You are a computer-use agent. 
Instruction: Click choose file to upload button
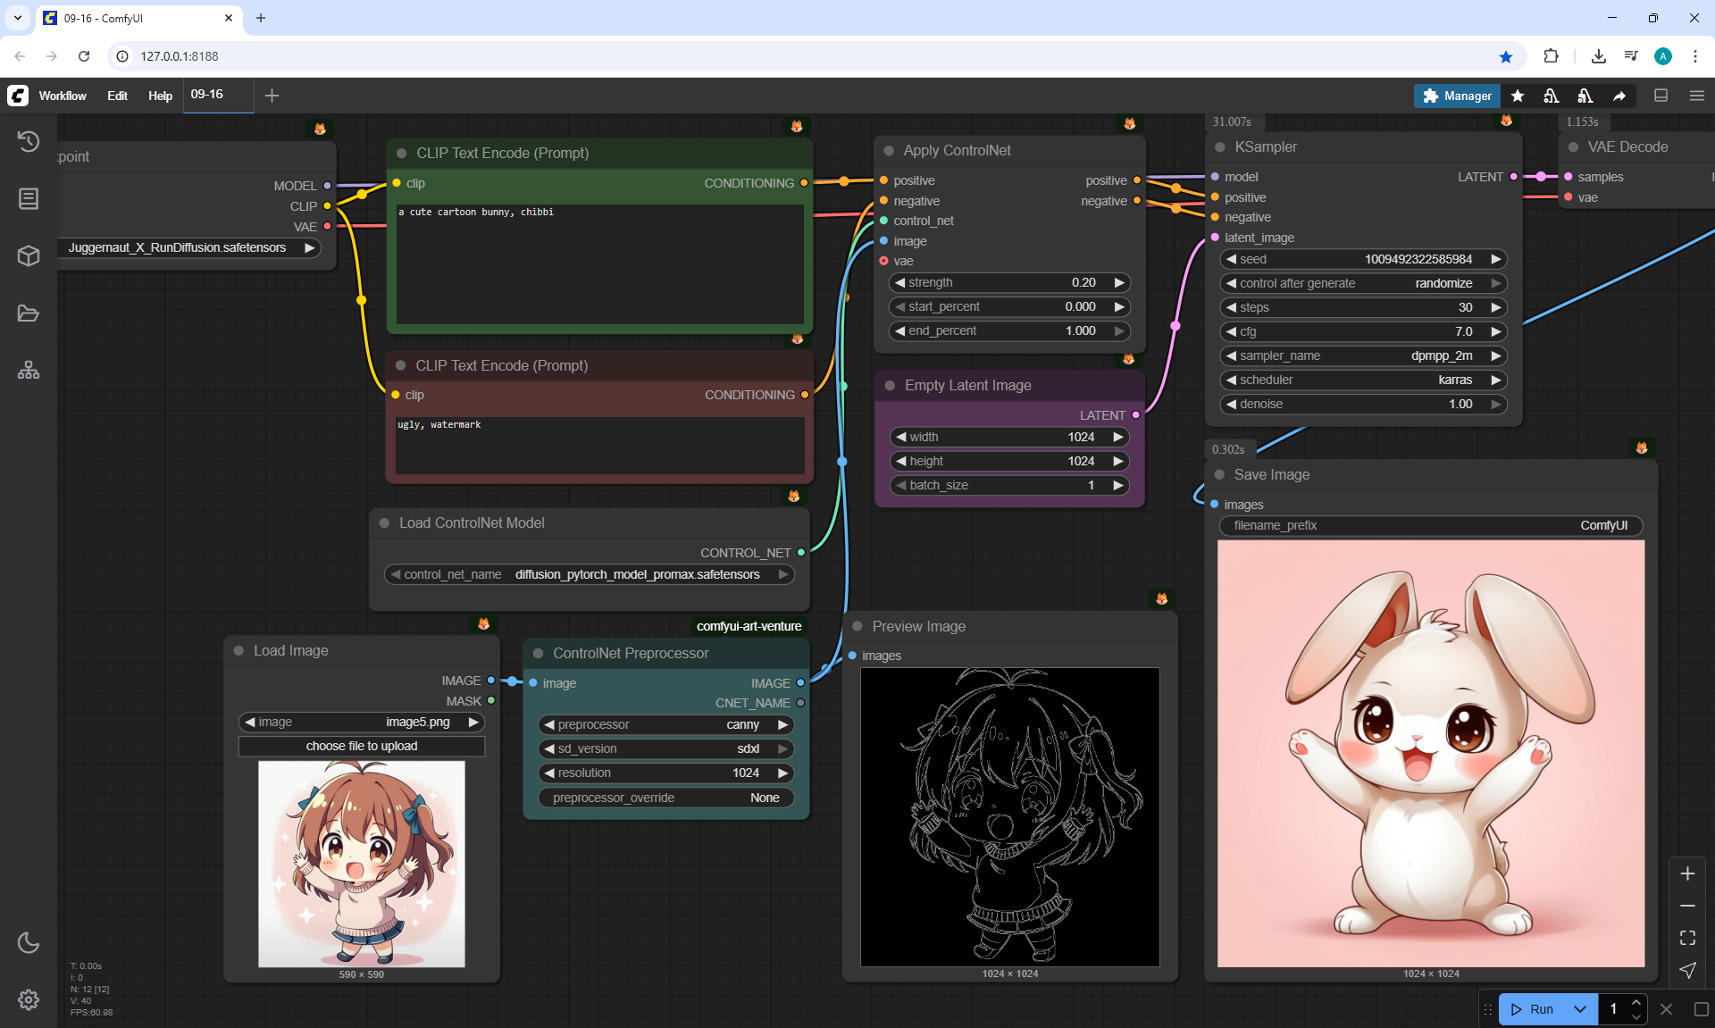coord(361,746)
